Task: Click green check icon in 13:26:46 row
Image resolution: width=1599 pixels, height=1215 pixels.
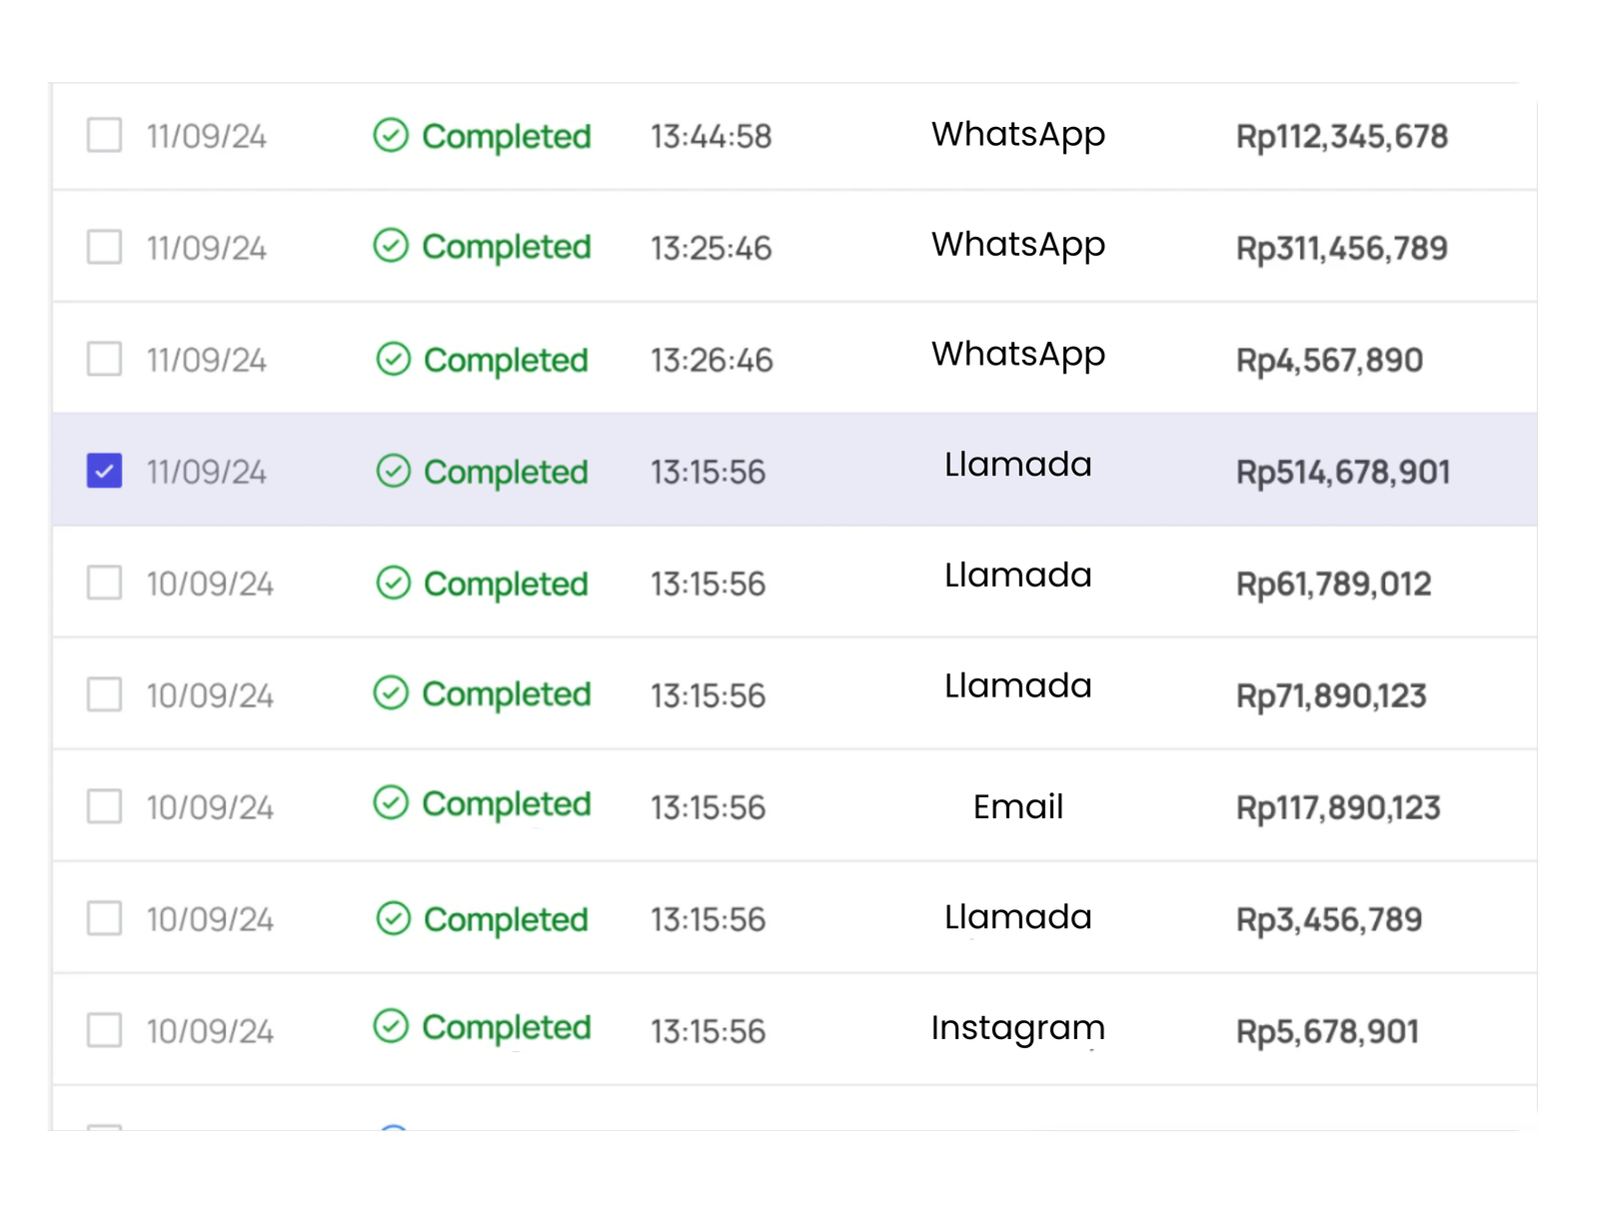Action: click(394, 359)
